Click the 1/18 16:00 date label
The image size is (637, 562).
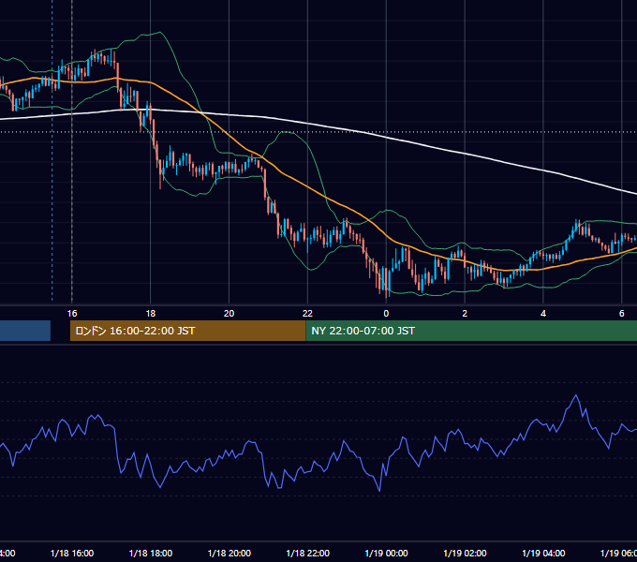(72, 553)
